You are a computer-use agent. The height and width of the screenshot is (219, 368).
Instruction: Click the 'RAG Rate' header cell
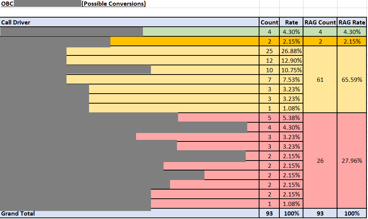click(x=352, y=22)
